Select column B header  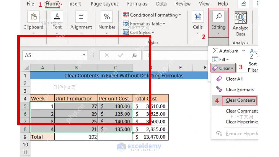[76, 68]
